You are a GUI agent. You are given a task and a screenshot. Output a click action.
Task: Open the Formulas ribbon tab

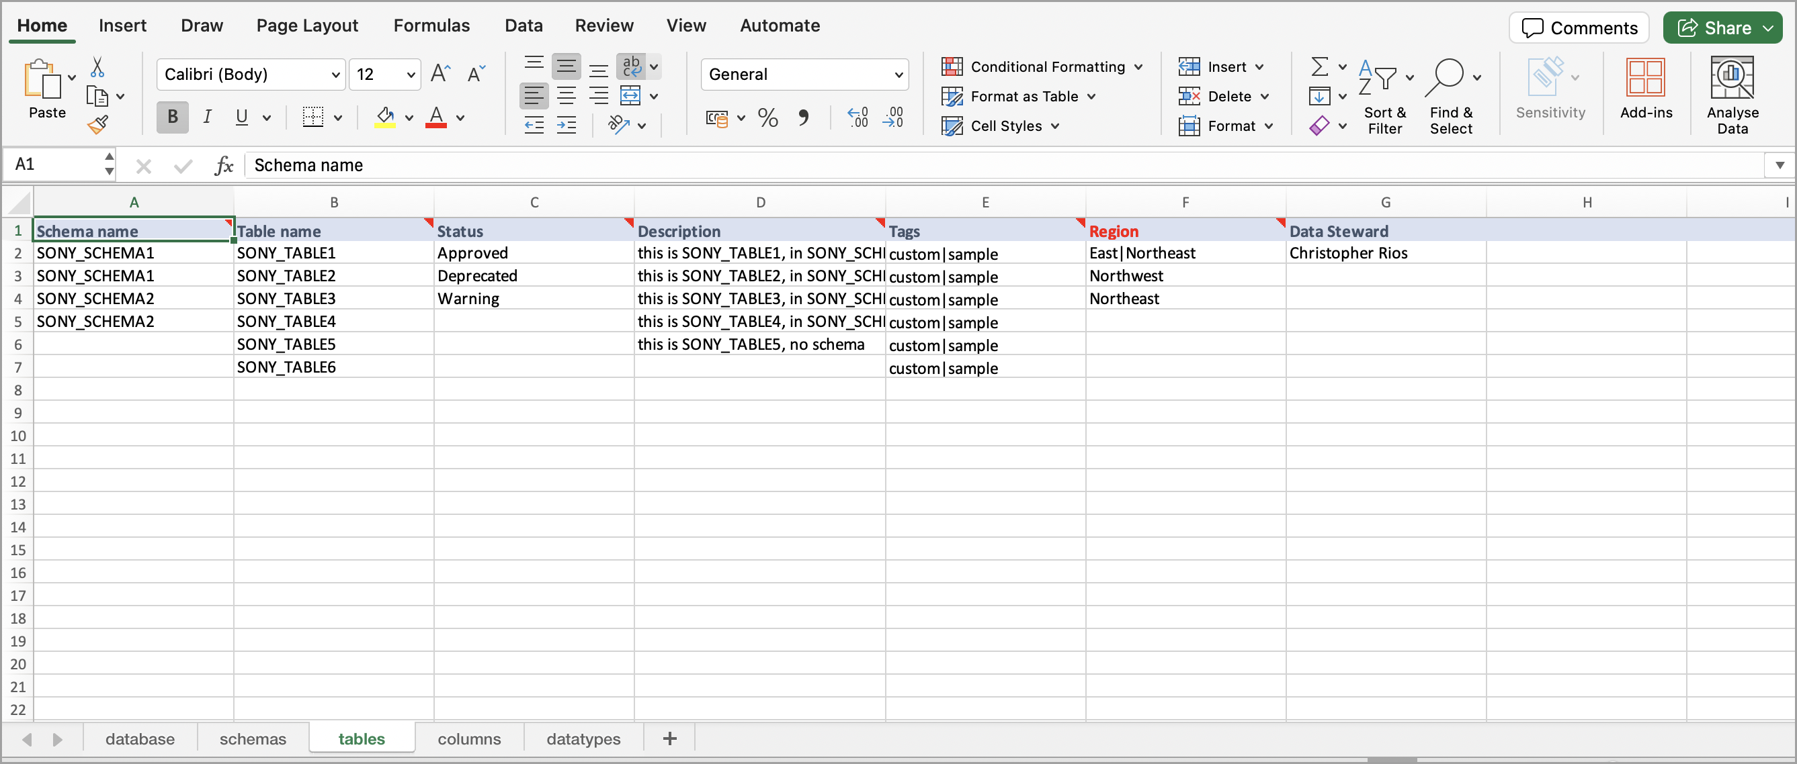[x=432, y=26]
